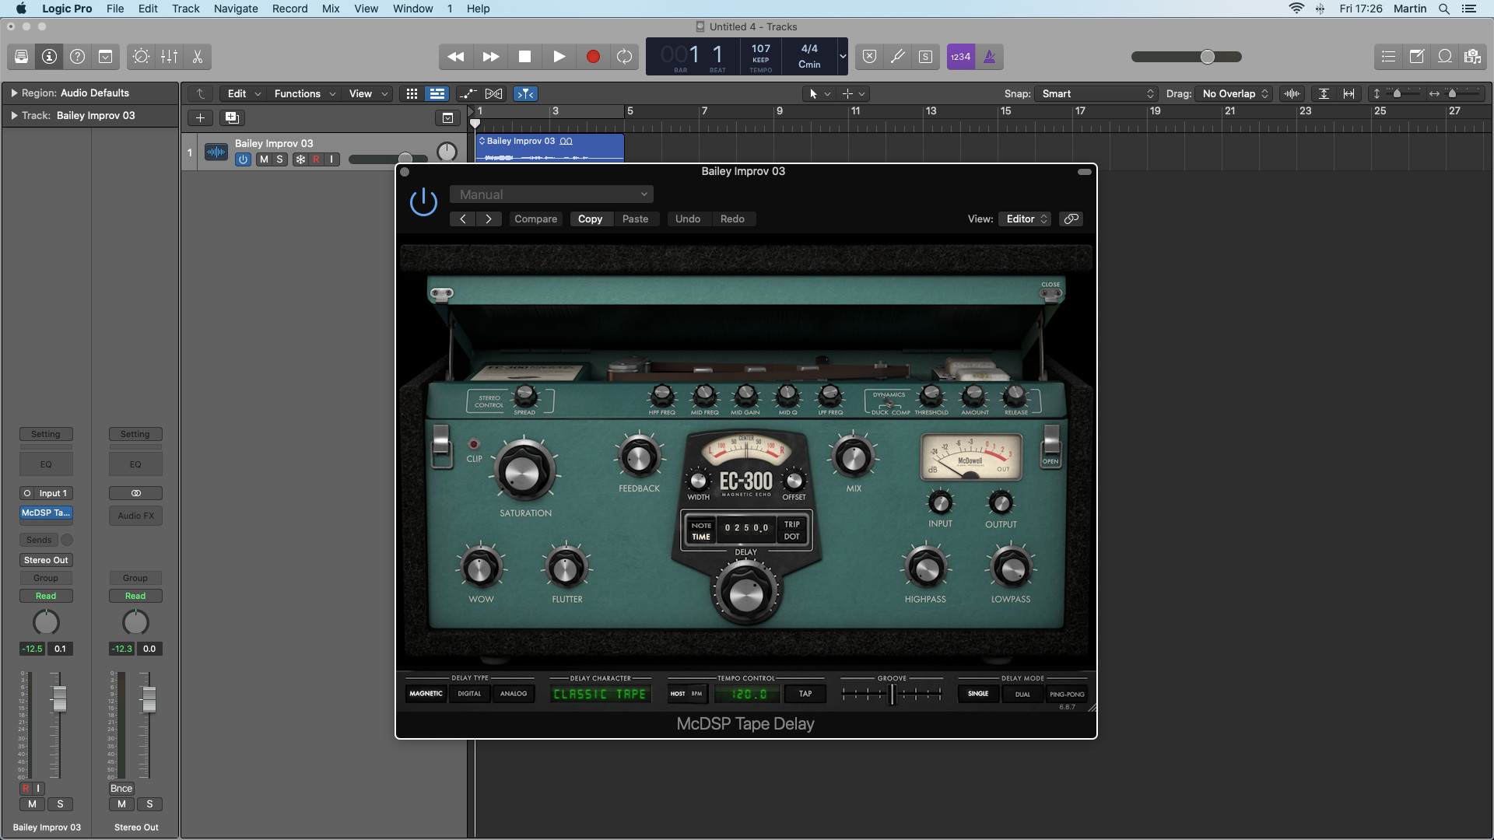Open the Track menu
Viewport: 1494px width, 840px height.
coord(186,9)
